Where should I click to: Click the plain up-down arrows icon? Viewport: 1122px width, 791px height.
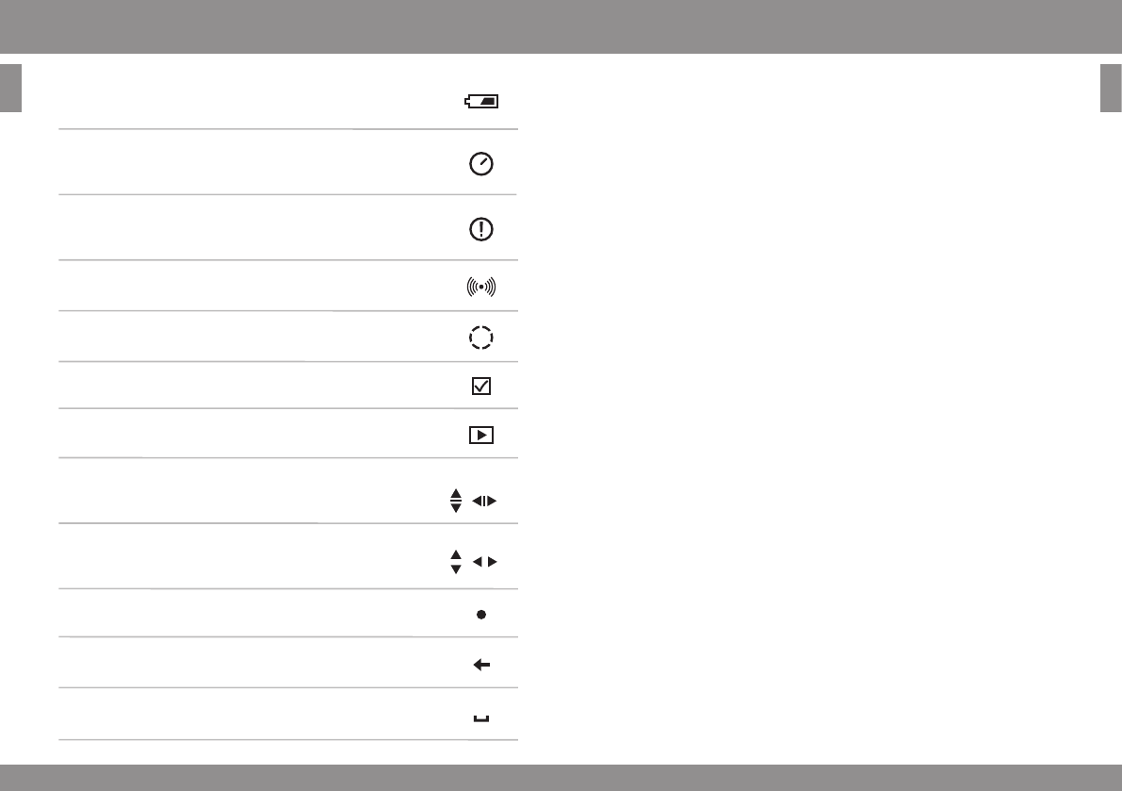pos(456,562)
